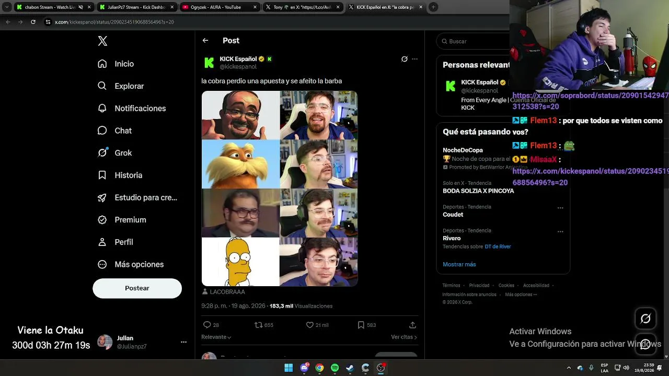This screenshot has height=376, width=669.
Task: Open the Homer Simpson image
Action: coord(240,262)
